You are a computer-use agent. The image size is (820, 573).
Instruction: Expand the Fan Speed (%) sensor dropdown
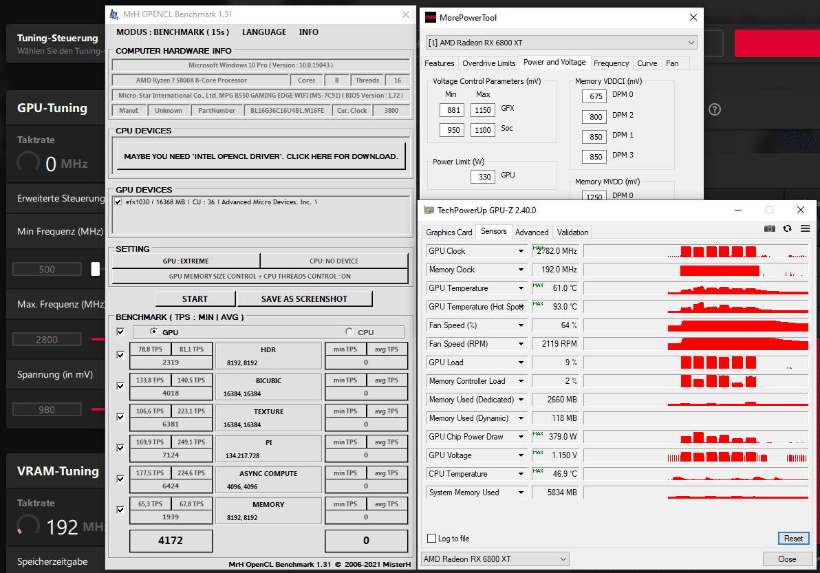click(x=521, y=325)
